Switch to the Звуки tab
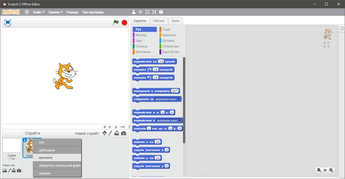The width and height of the screenshot is (345, 179). point(175,21)
